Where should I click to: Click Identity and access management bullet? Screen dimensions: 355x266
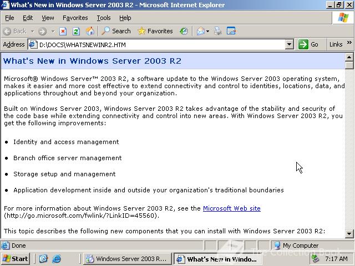(66, 142)
